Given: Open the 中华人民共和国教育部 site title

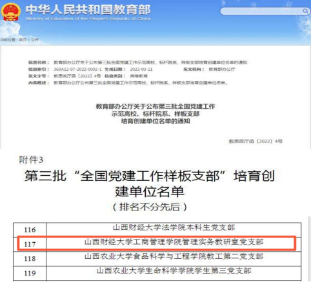Looking at the screenshot, I should (x=88, y=10).
